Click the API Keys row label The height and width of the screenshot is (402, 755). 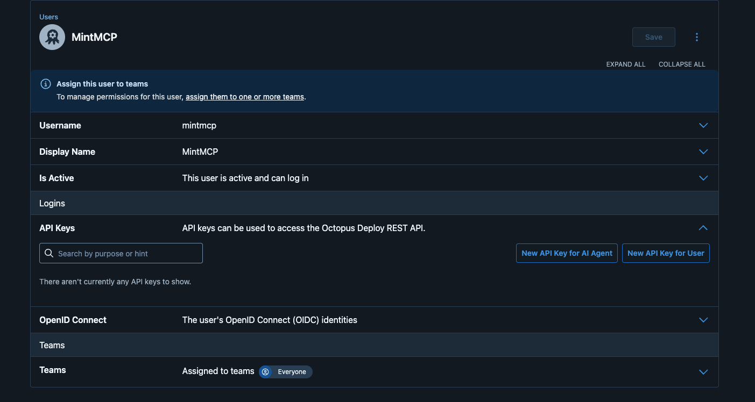pos(57,228)
